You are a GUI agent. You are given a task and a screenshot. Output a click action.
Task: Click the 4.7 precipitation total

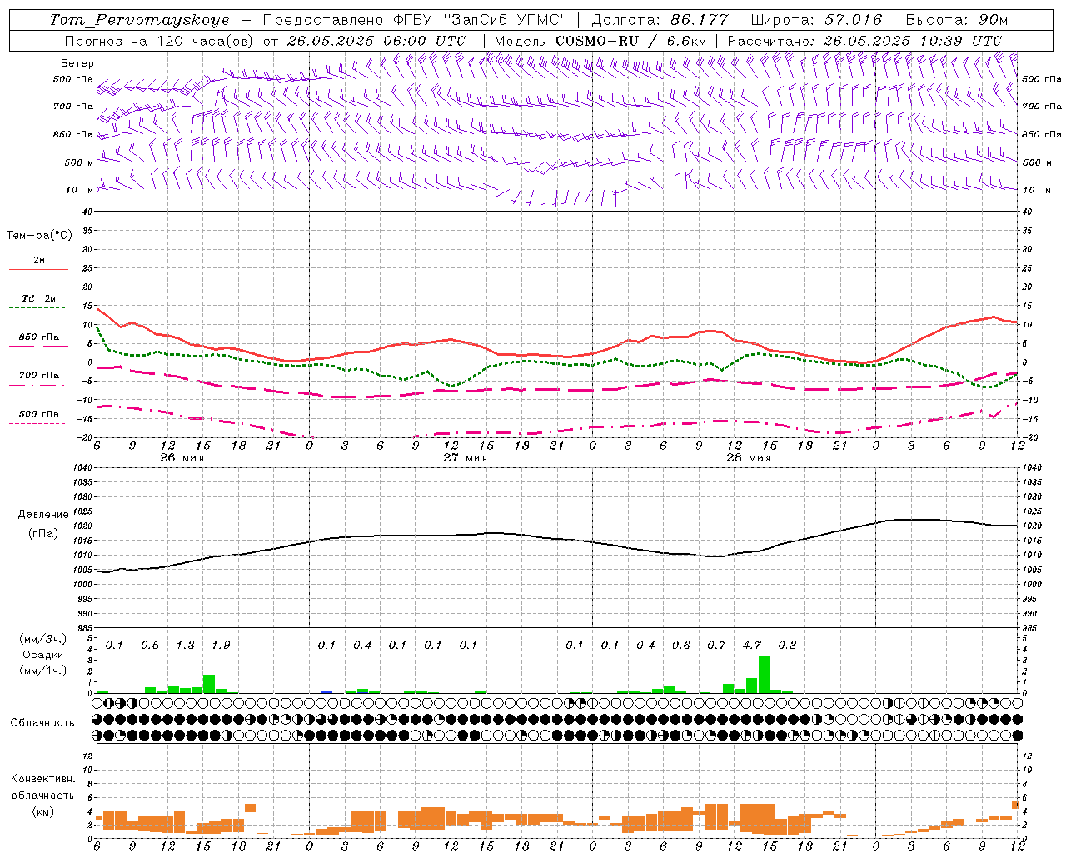click(752, 645)
